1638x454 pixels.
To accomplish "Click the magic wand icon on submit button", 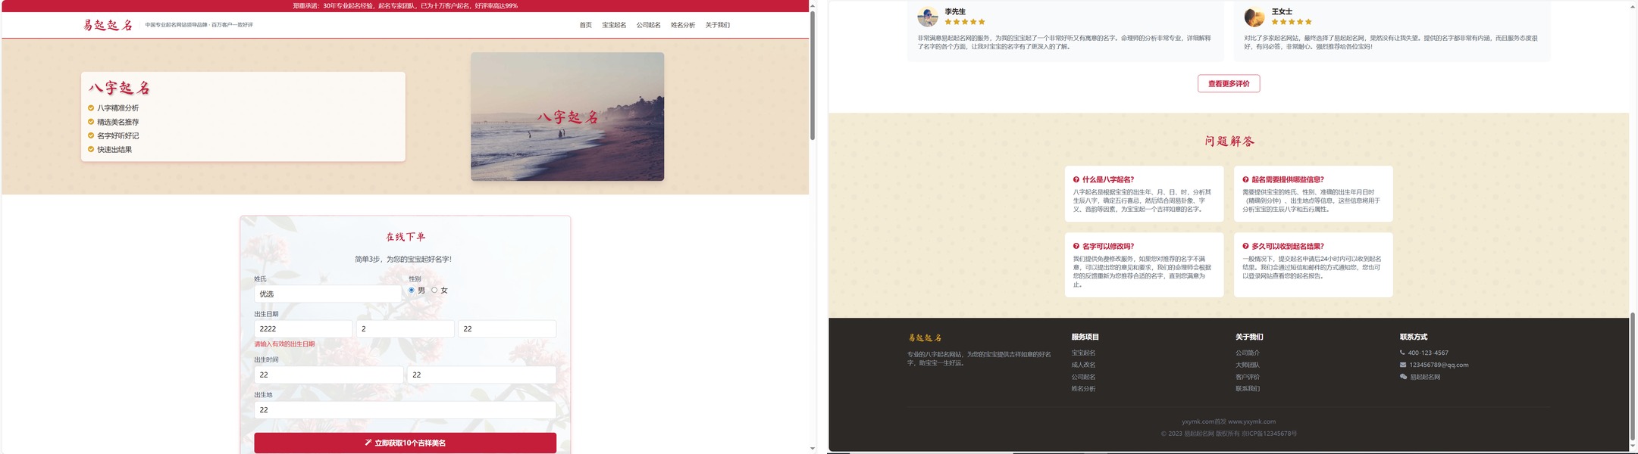I will coord(368,443).
